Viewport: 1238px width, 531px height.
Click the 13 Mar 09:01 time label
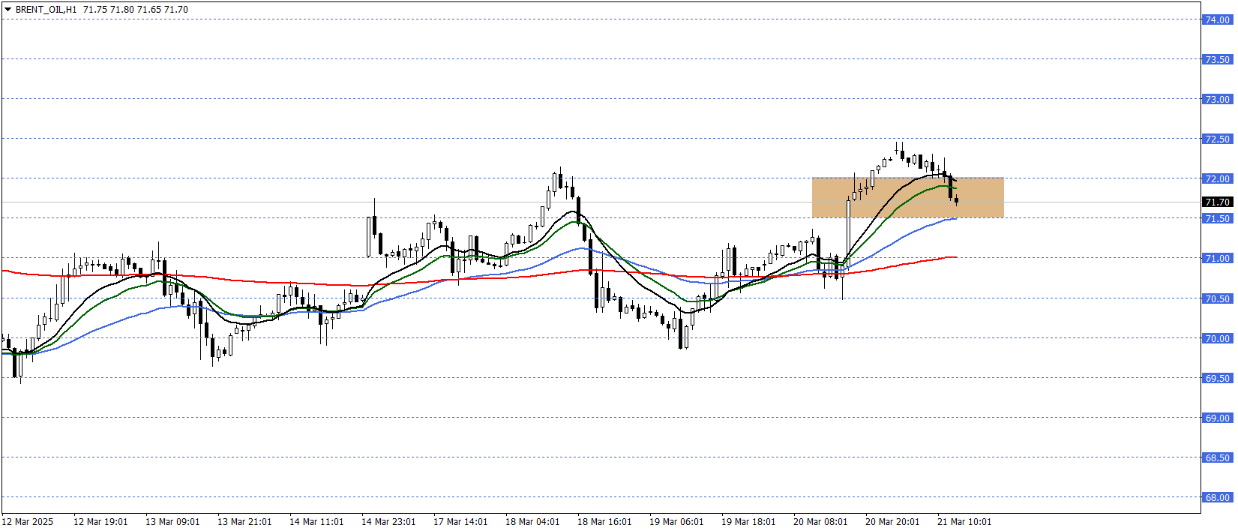coord(172,522)
